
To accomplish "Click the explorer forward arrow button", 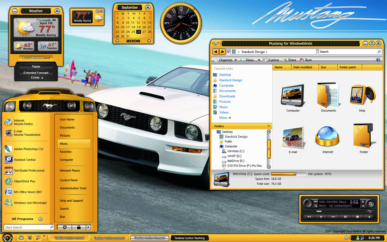I will [223, 52].
